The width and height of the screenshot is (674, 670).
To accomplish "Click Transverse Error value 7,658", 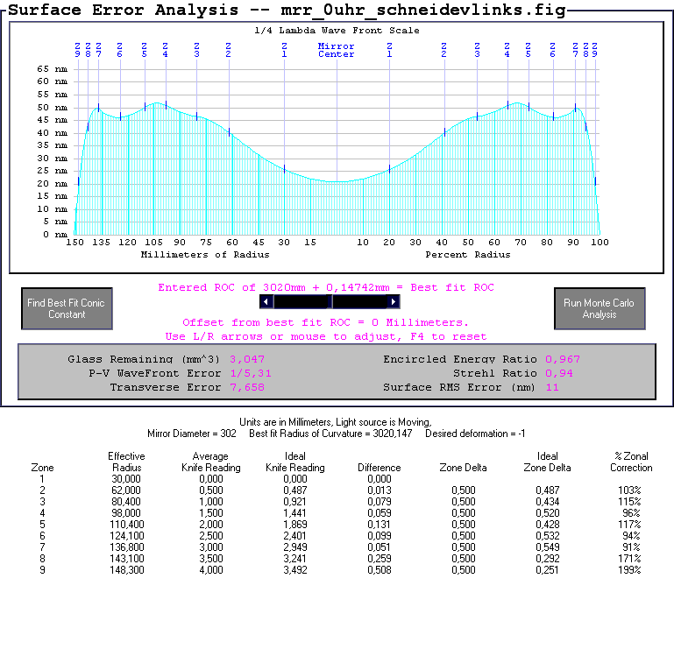I will click(x=247, y=387).
